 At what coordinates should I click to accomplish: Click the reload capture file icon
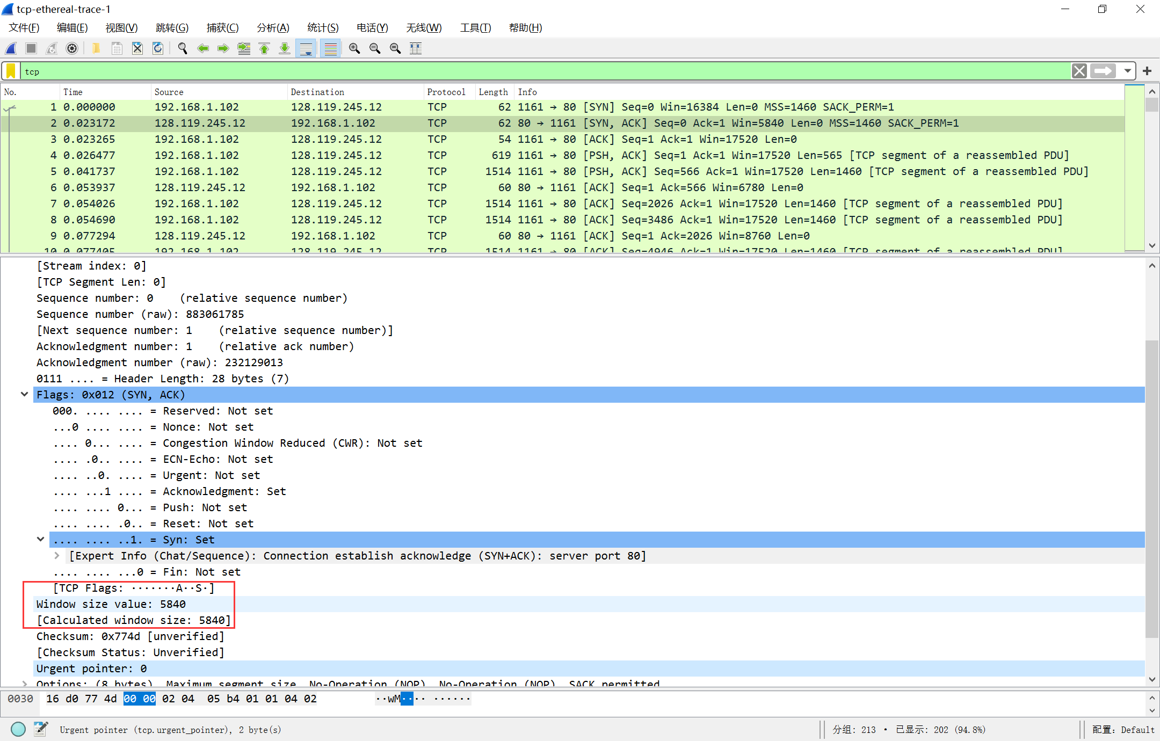(x=158, y=48)
